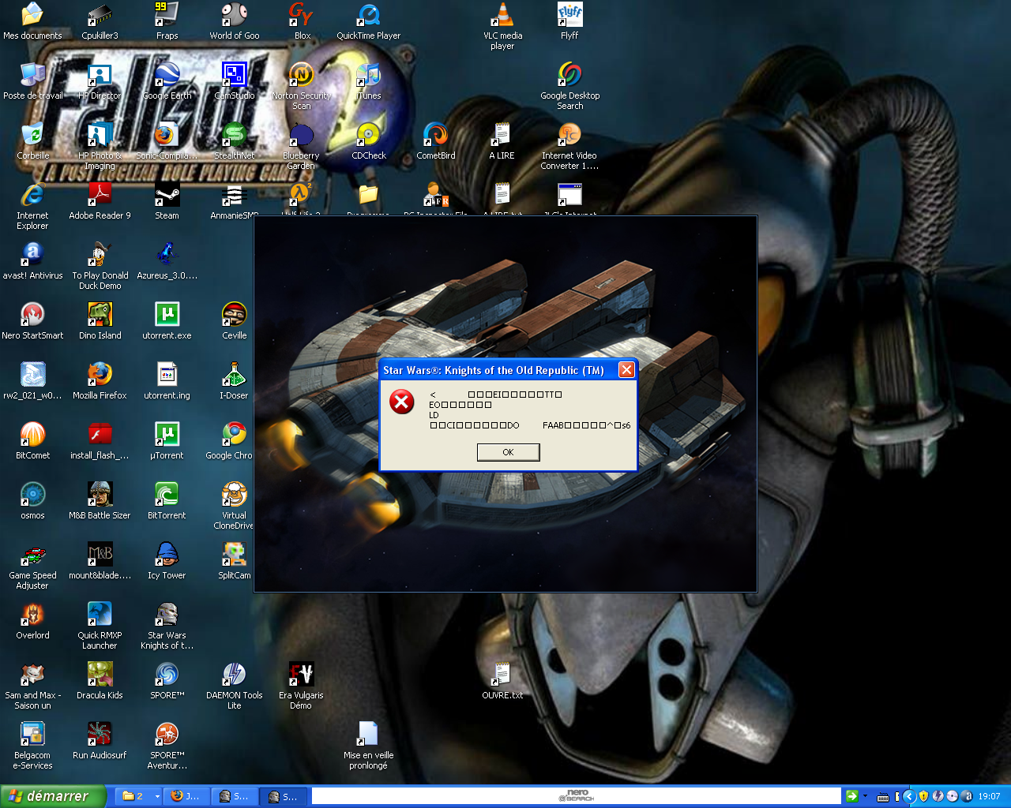The height and width of the screenshot is (808, 1011).
Task: Select the Nero StartSmart icon
Action: coord(32,321)
